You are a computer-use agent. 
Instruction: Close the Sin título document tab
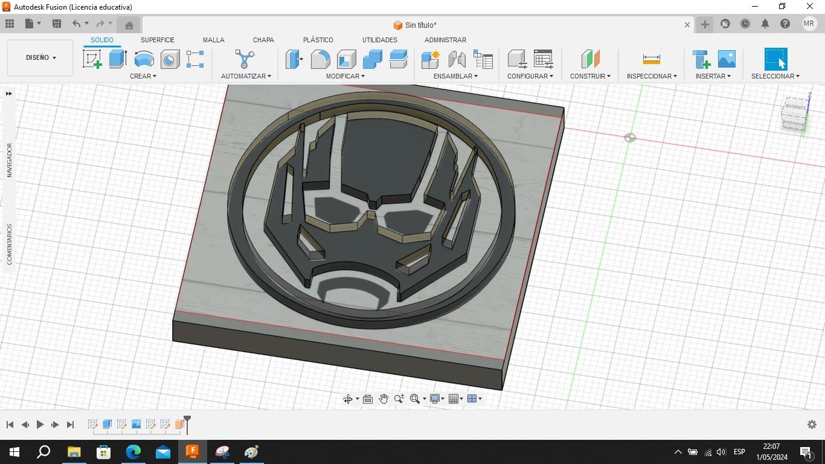687,25
